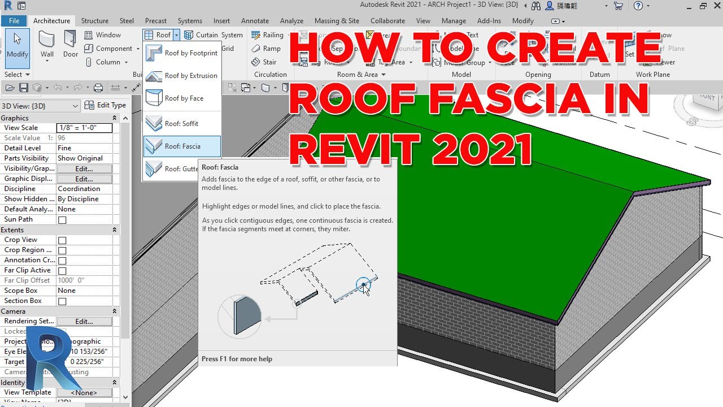Click the Model Group icon
The width and height of the screenshot is (723, 407).
(x=437, y=62)
